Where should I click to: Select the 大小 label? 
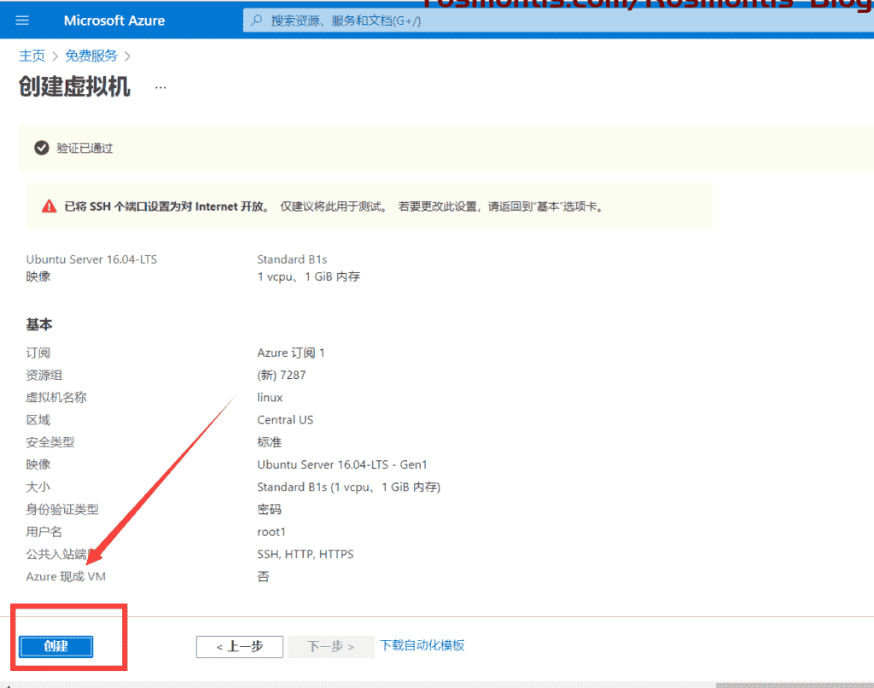point(38,487)
